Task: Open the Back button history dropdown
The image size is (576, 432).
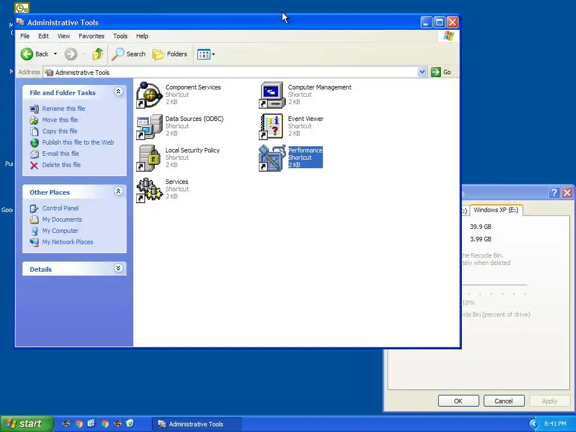Action: pos(55,54)
